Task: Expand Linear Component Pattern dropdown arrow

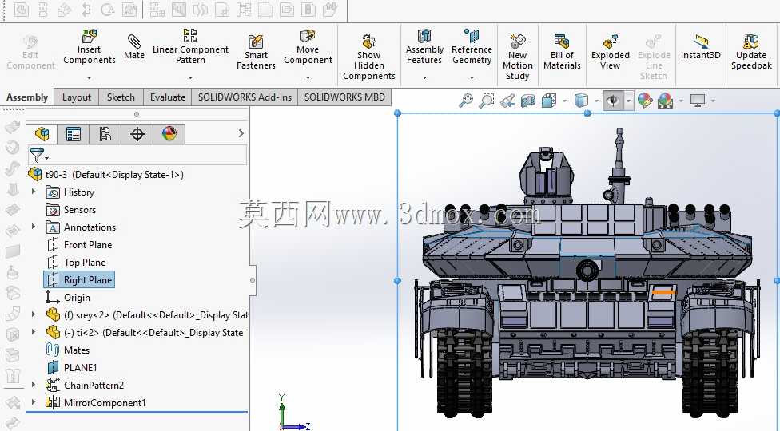Action: [x=190, y=78]
